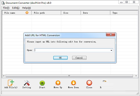This screenshot has height=96, width=140.
Task: Sort by the File path column header
Action: tap(46, 13)
